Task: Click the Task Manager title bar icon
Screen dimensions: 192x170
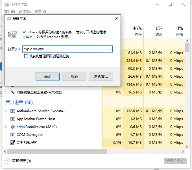Action: coord(7,5)
